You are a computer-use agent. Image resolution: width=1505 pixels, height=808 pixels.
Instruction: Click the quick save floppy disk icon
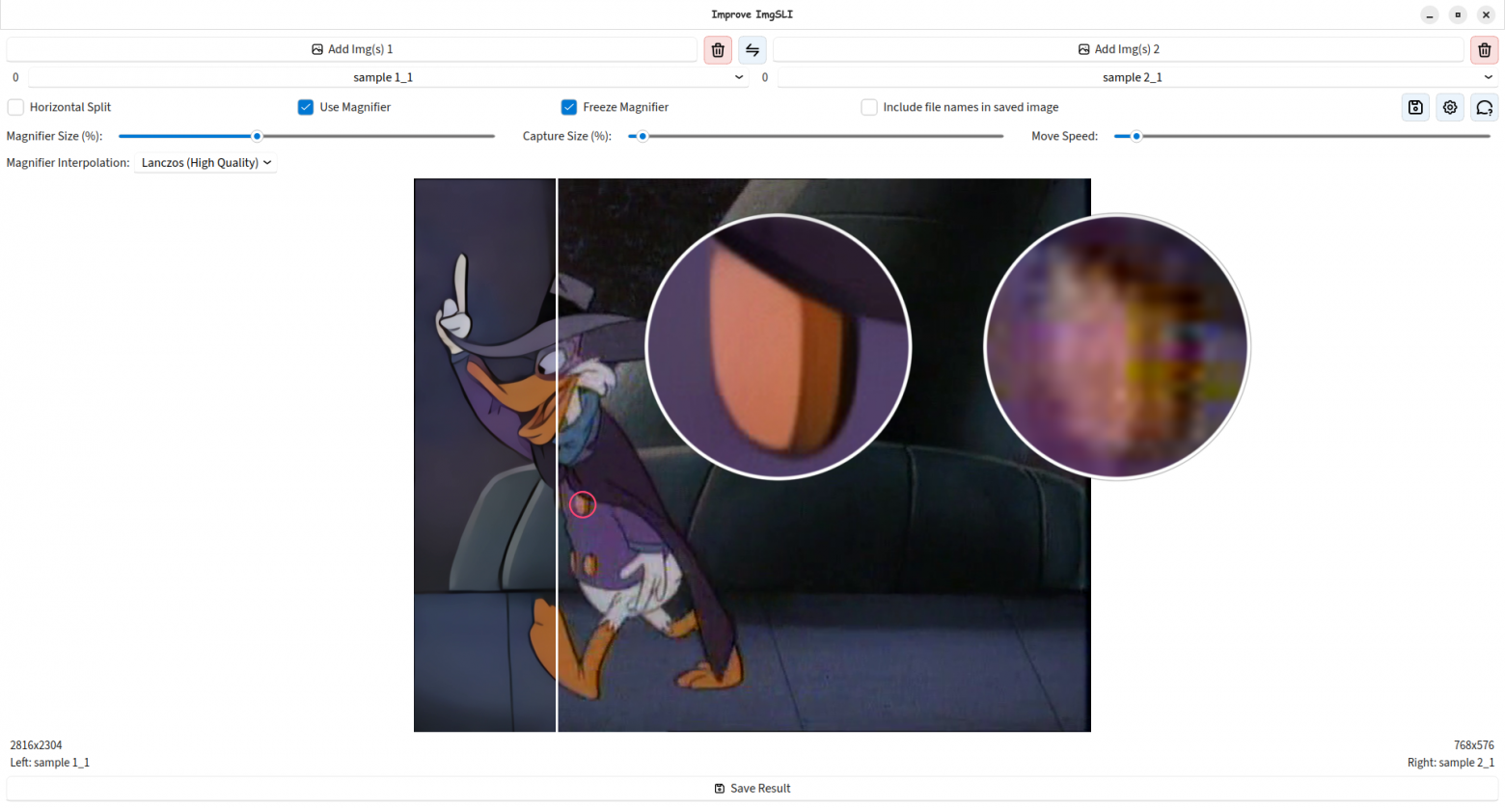click(1415, 107)
